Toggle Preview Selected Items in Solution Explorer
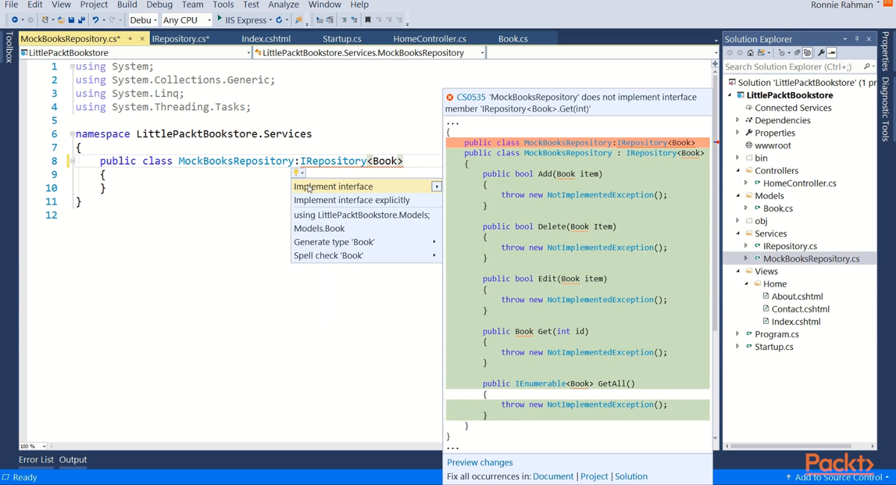Screen dimensions: 896x485 point(832,53)
